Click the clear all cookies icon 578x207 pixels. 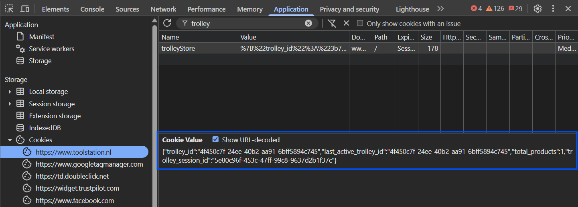coord(332,23)
